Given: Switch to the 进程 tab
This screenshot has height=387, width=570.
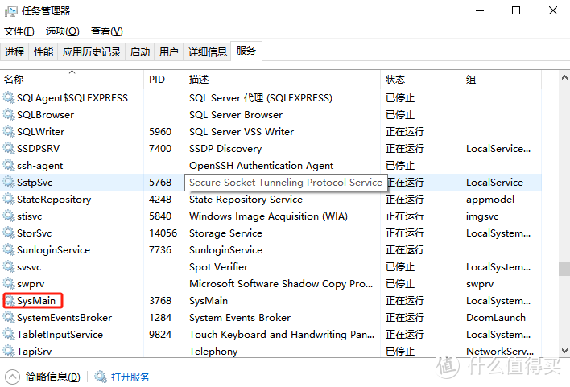Looking at the screenshot, I should (14, 52).
